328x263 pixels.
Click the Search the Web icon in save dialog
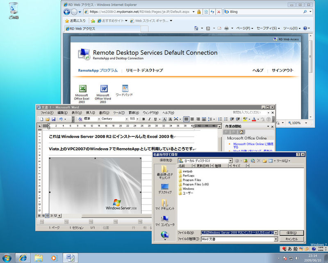click(253, 161)
